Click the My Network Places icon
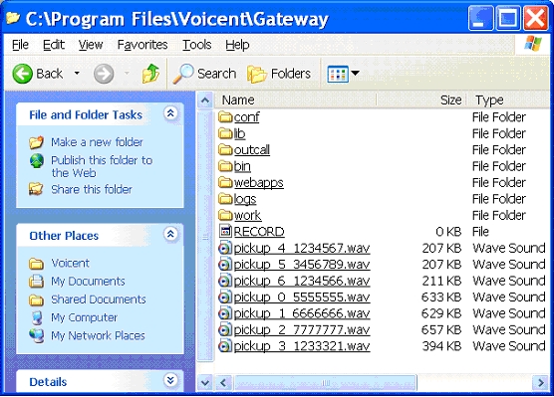Image resolution: width=554 pixels, height=397 pixels. coord(37,335)
